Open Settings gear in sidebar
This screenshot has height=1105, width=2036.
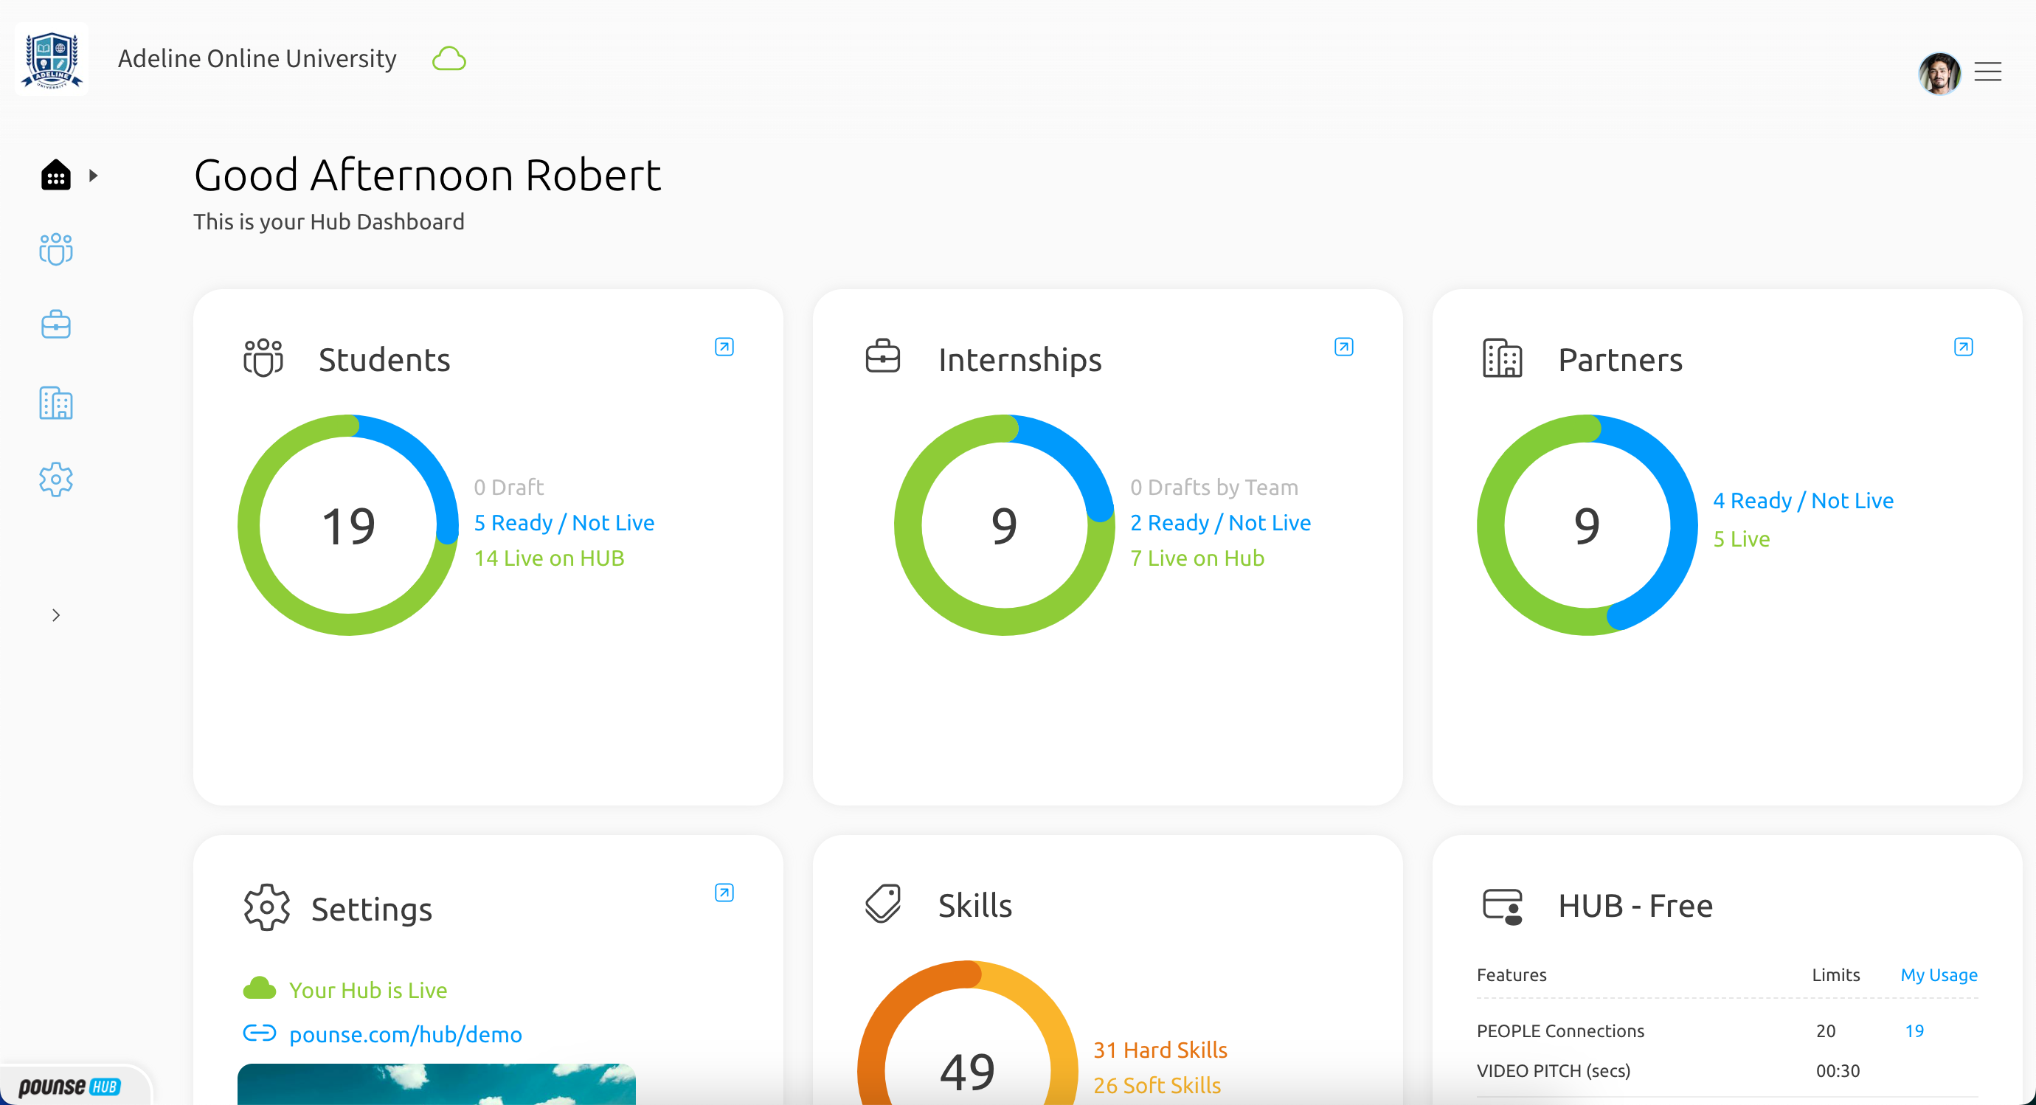pos(55,479)
